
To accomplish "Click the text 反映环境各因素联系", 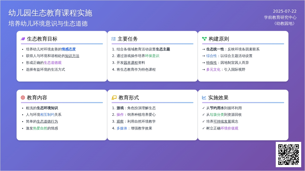I will pos(244,49).
